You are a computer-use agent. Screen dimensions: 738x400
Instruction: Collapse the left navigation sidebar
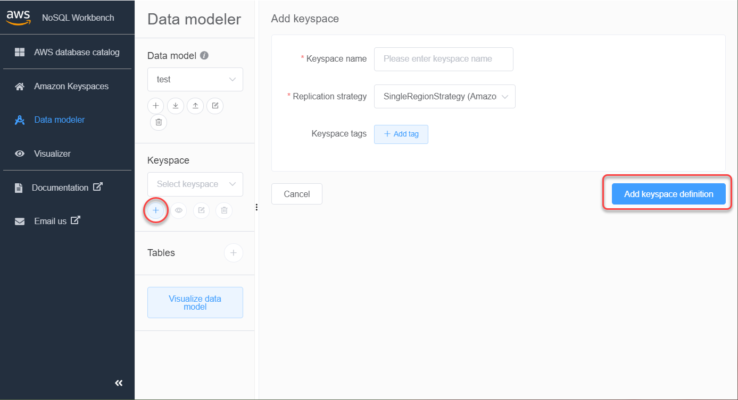point(118,382)
